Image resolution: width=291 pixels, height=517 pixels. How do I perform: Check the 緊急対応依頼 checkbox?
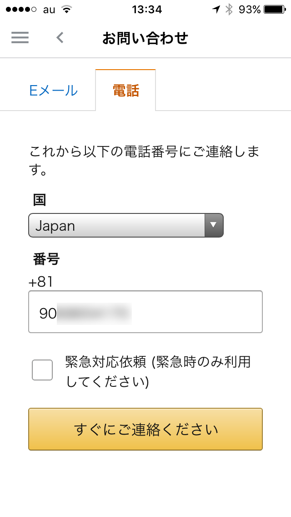point(42,370)
